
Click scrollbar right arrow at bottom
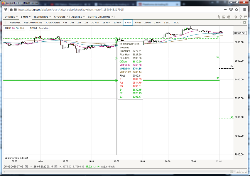[x=234, y=172]
